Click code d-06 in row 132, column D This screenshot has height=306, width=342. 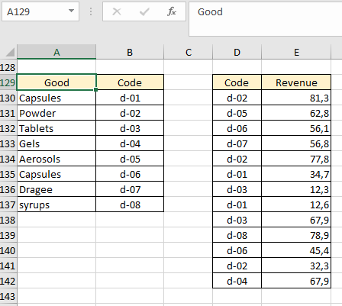tap(237, 128)
